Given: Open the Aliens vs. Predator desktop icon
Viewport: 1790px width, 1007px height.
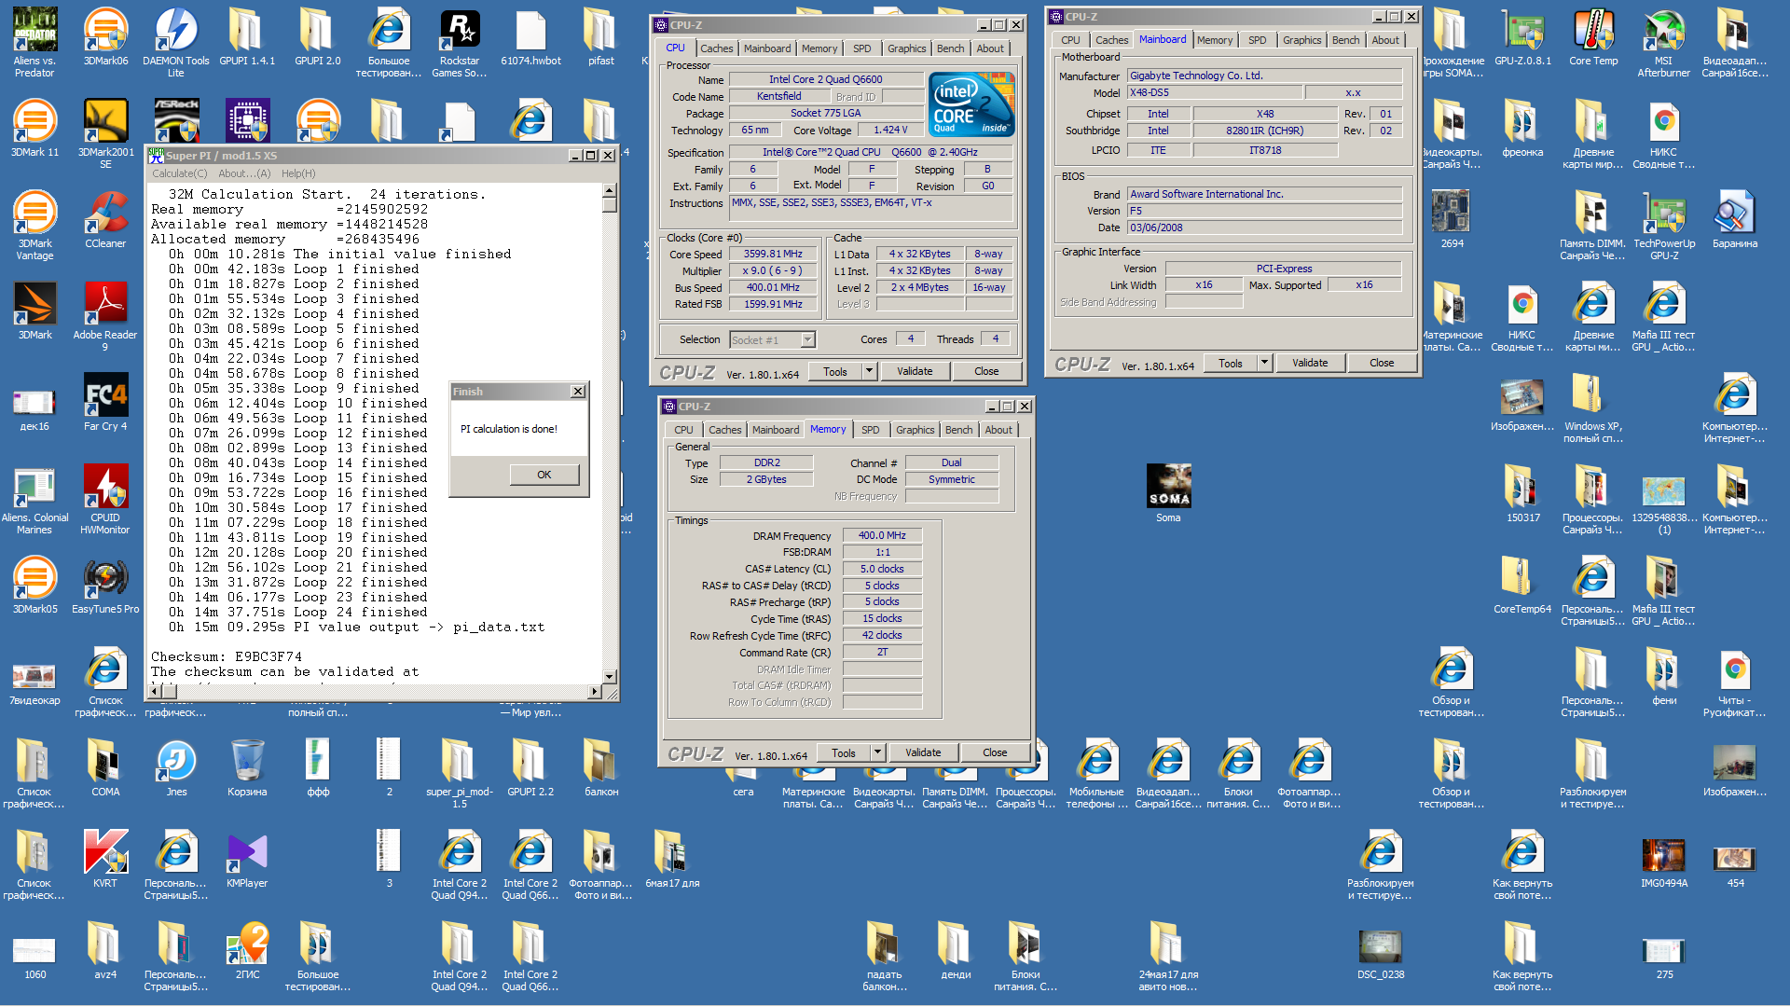Looking at the screenshot, I should [34, 33].
